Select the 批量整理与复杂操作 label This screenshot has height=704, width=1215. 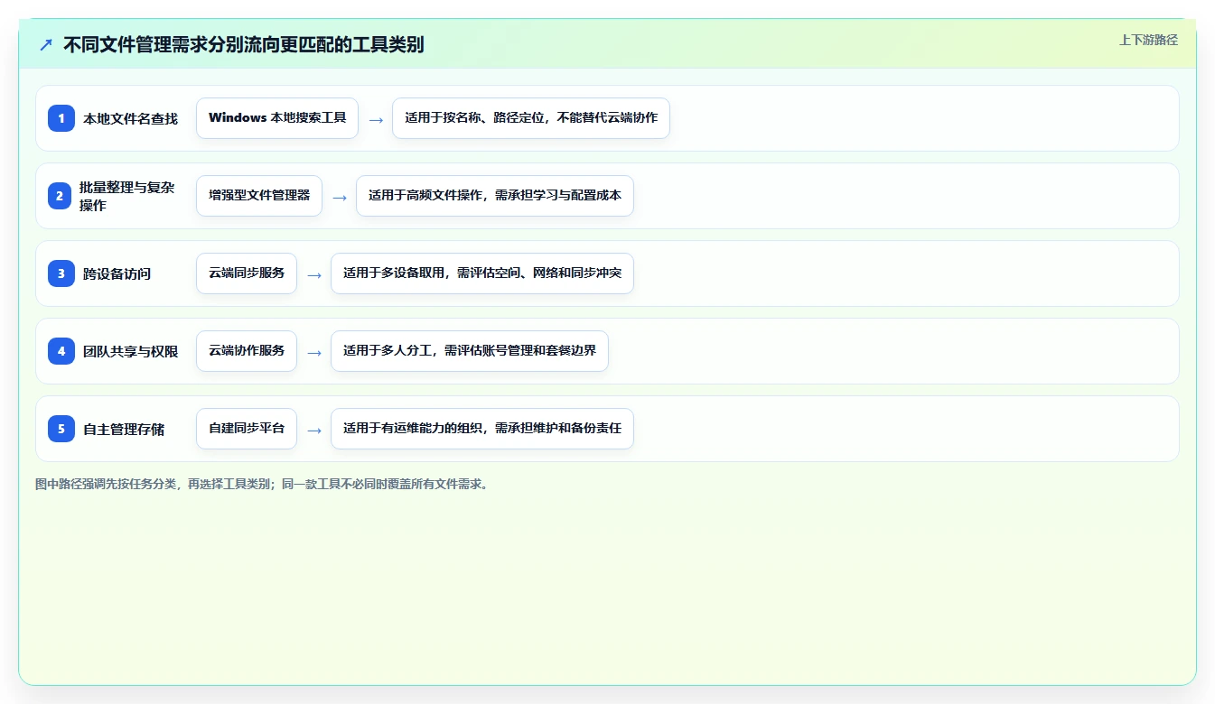[127, 196]
